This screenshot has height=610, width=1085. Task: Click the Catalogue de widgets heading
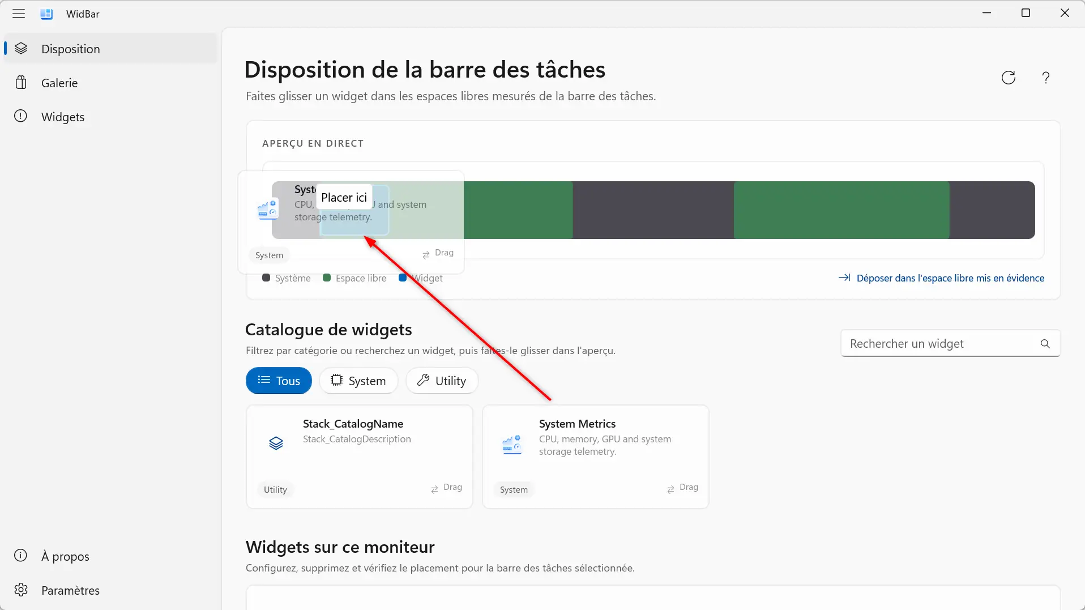coord(328,330)
